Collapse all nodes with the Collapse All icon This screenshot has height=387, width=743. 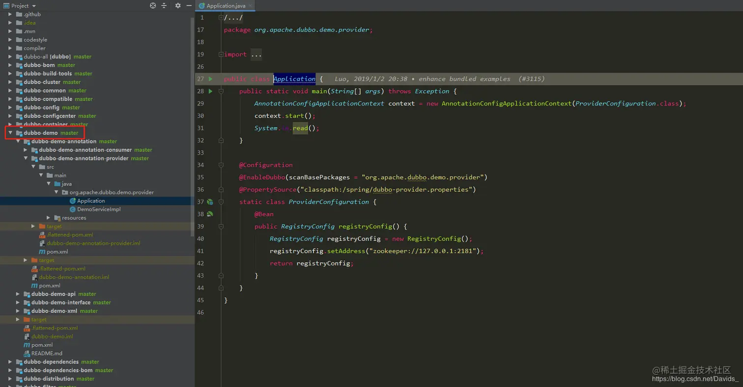[x=164, y=5]
